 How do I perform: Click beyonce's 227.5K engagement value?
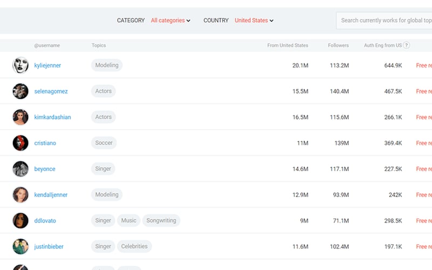[x=393, y=169]
